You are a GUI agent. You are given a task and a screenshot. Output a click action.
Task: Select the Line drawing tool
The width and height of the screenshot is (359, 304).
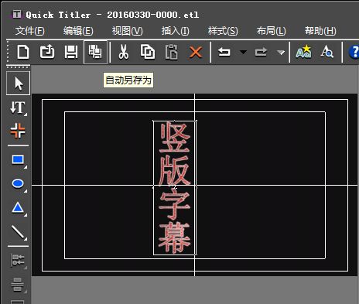(19, 232)
